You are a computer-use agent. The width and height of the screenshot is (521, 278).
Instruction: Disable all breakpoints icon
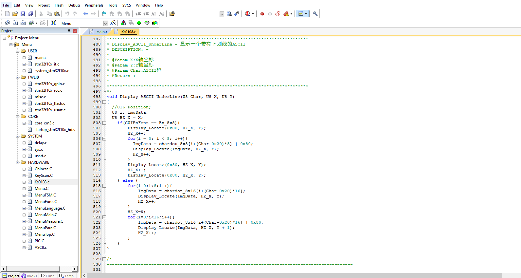tap(278, 14)
